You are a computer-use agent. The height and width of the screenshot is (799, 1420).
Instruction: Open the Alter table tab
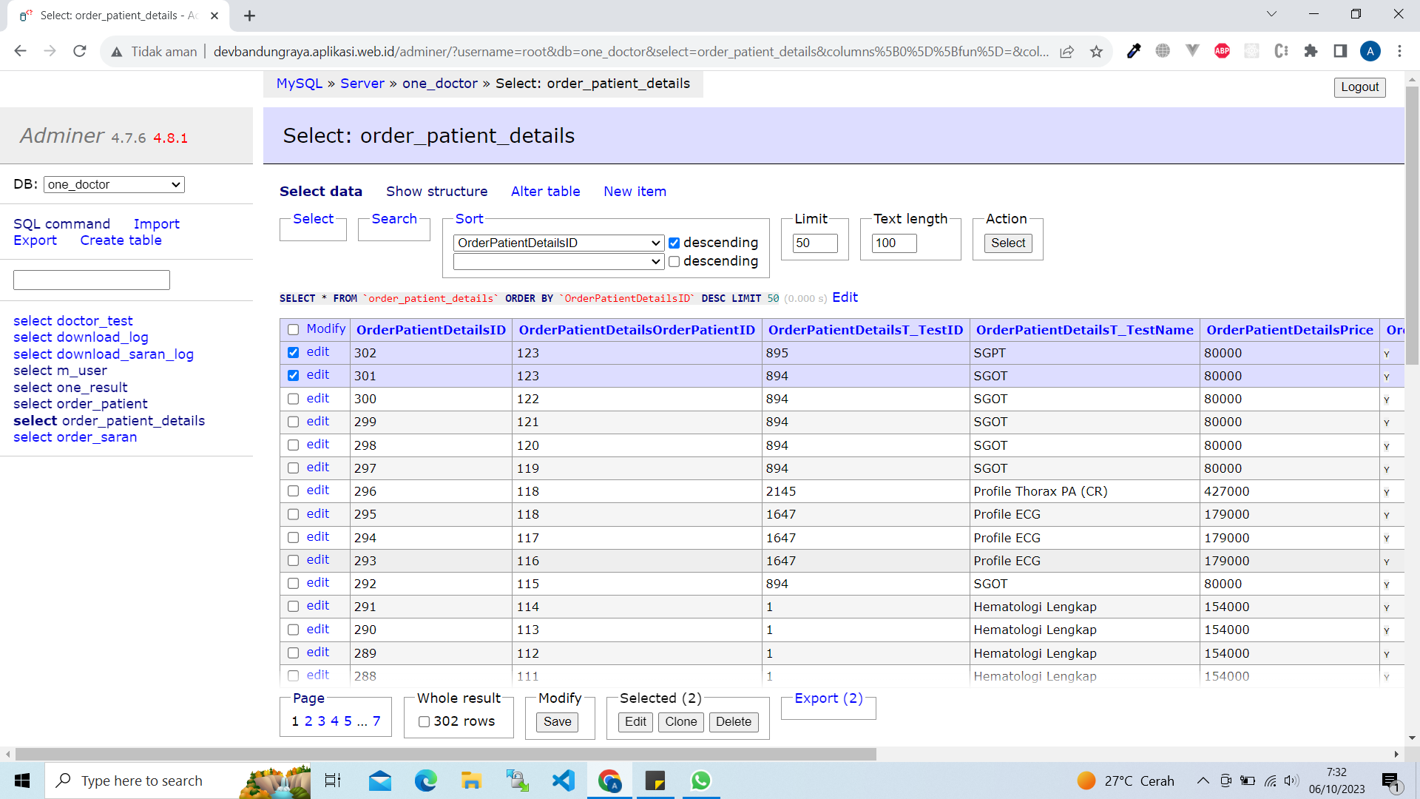545,192
